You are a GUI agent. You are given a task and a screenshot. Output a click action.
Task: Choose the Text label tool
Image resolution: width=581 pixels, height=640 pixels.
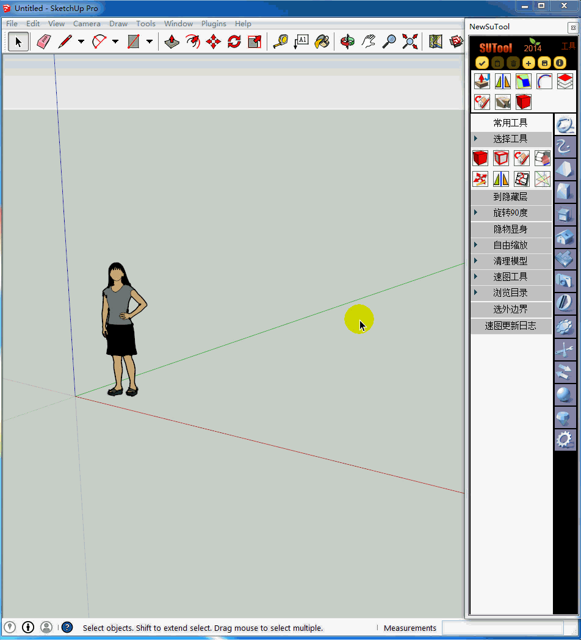coord(301,42)
